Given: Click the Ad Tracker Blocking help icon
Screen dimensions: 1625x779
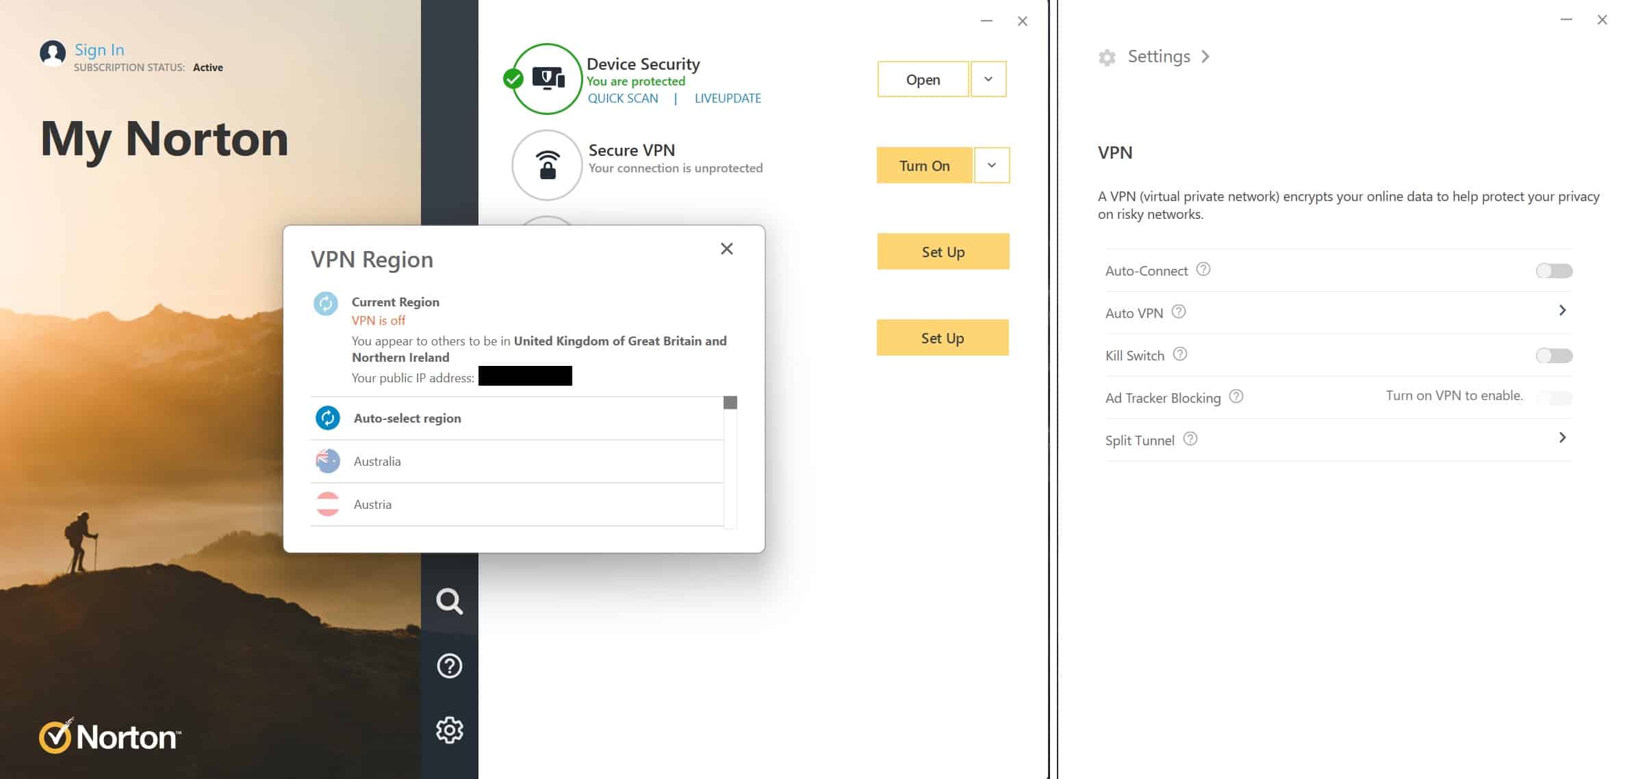Looking at the screenshot, I should coord(1236,397).
